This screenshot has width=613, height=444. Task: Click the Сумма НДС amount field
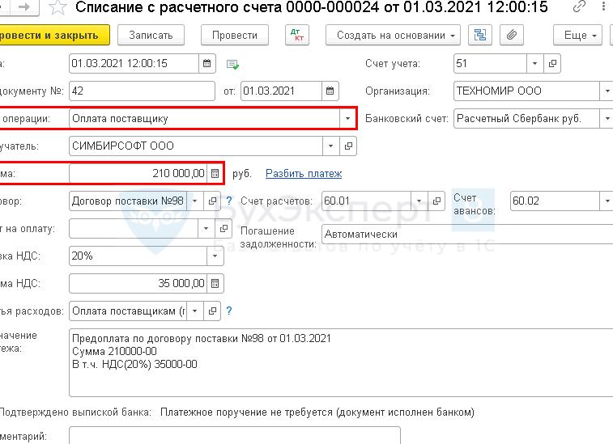138,284
